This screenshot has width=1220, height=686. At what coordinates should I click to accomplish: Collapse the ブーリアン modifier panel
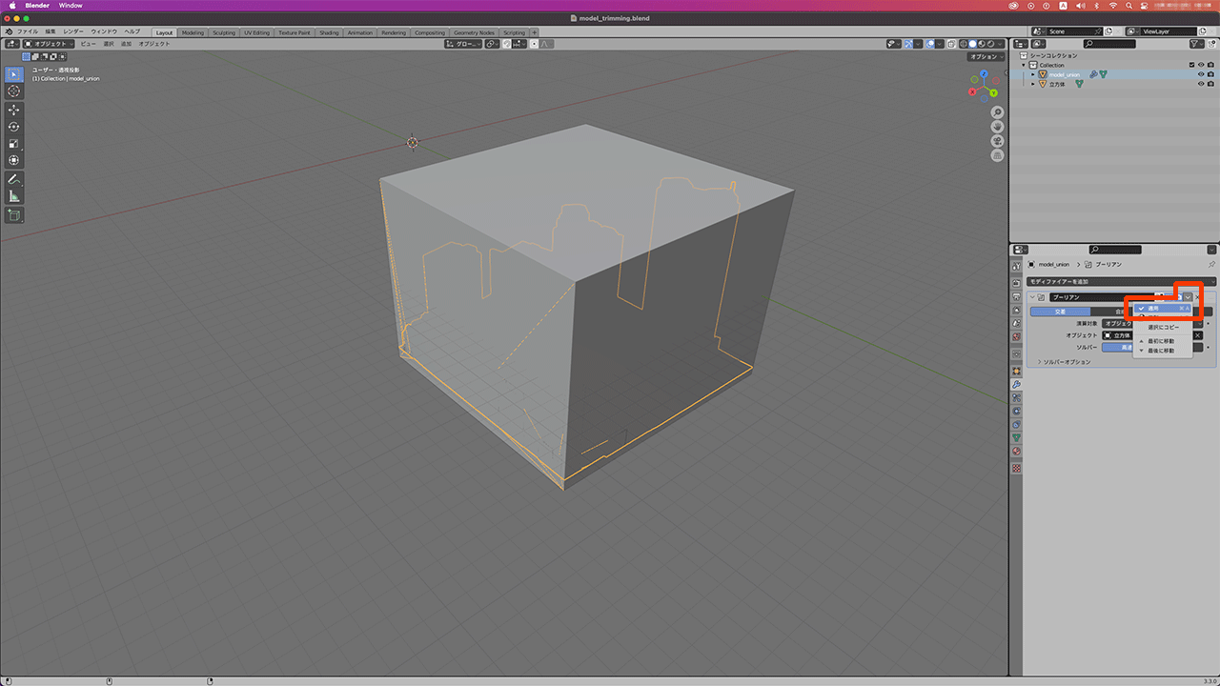point(1032,297)
